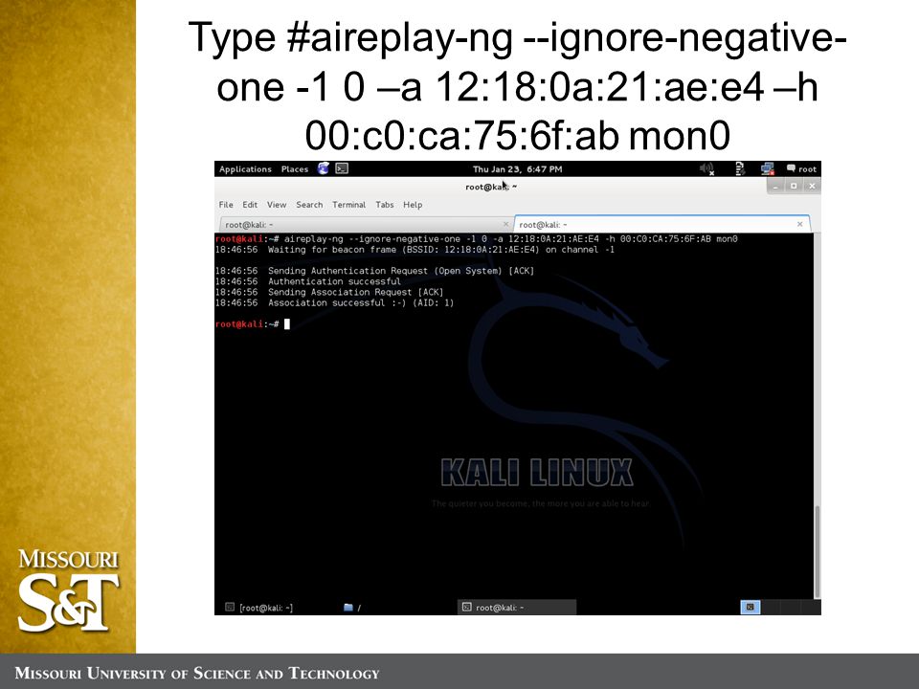Close the second root@kali tab
The image size is (919, 689).
click(800, 224)
